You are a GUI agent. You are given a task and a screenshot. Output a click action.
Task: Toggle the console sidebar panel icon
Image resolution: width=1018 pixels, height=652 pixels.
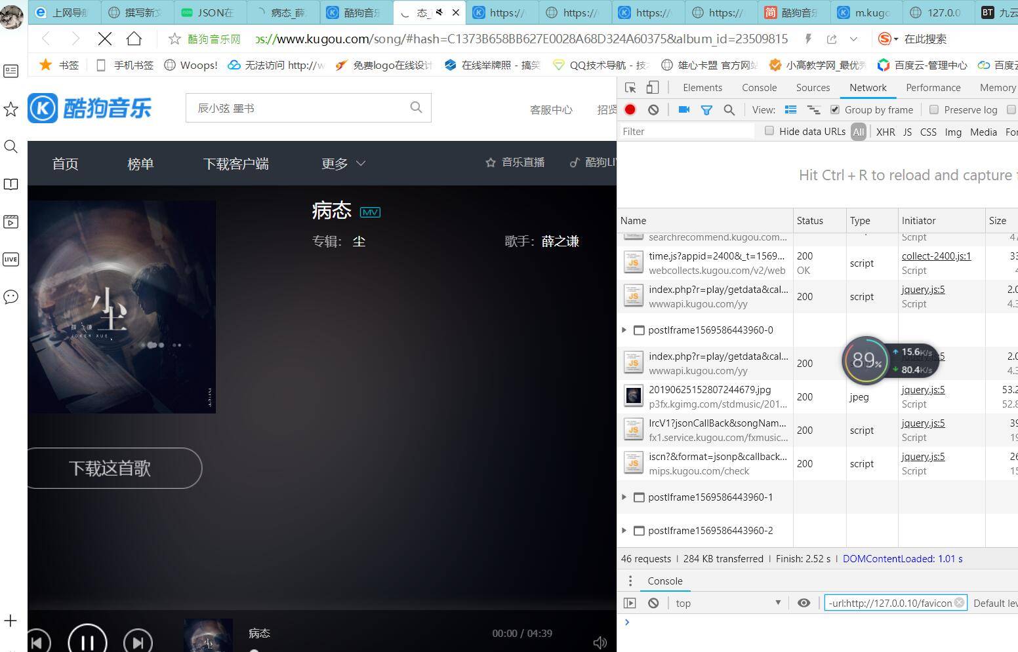(x=630, y=603)
